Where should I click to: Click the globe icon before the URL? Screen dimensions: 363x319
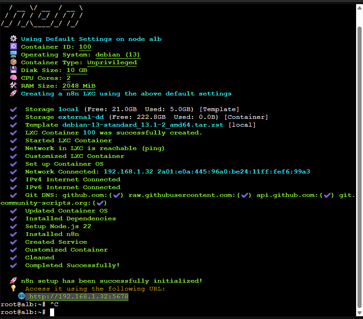pos(21,297)
